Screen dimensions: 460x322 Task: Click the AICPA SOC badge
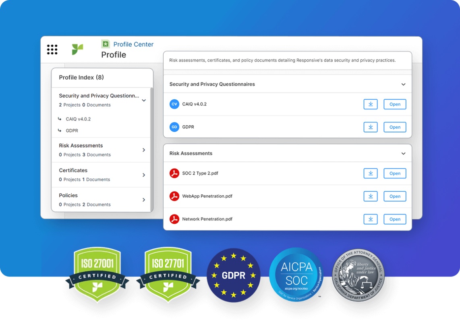296,275
